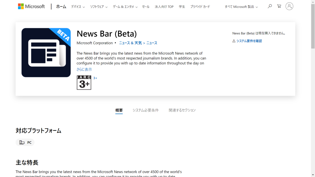Click the vertical scrollbar thumb
This screenshot has width=315, height=177.
313,26
